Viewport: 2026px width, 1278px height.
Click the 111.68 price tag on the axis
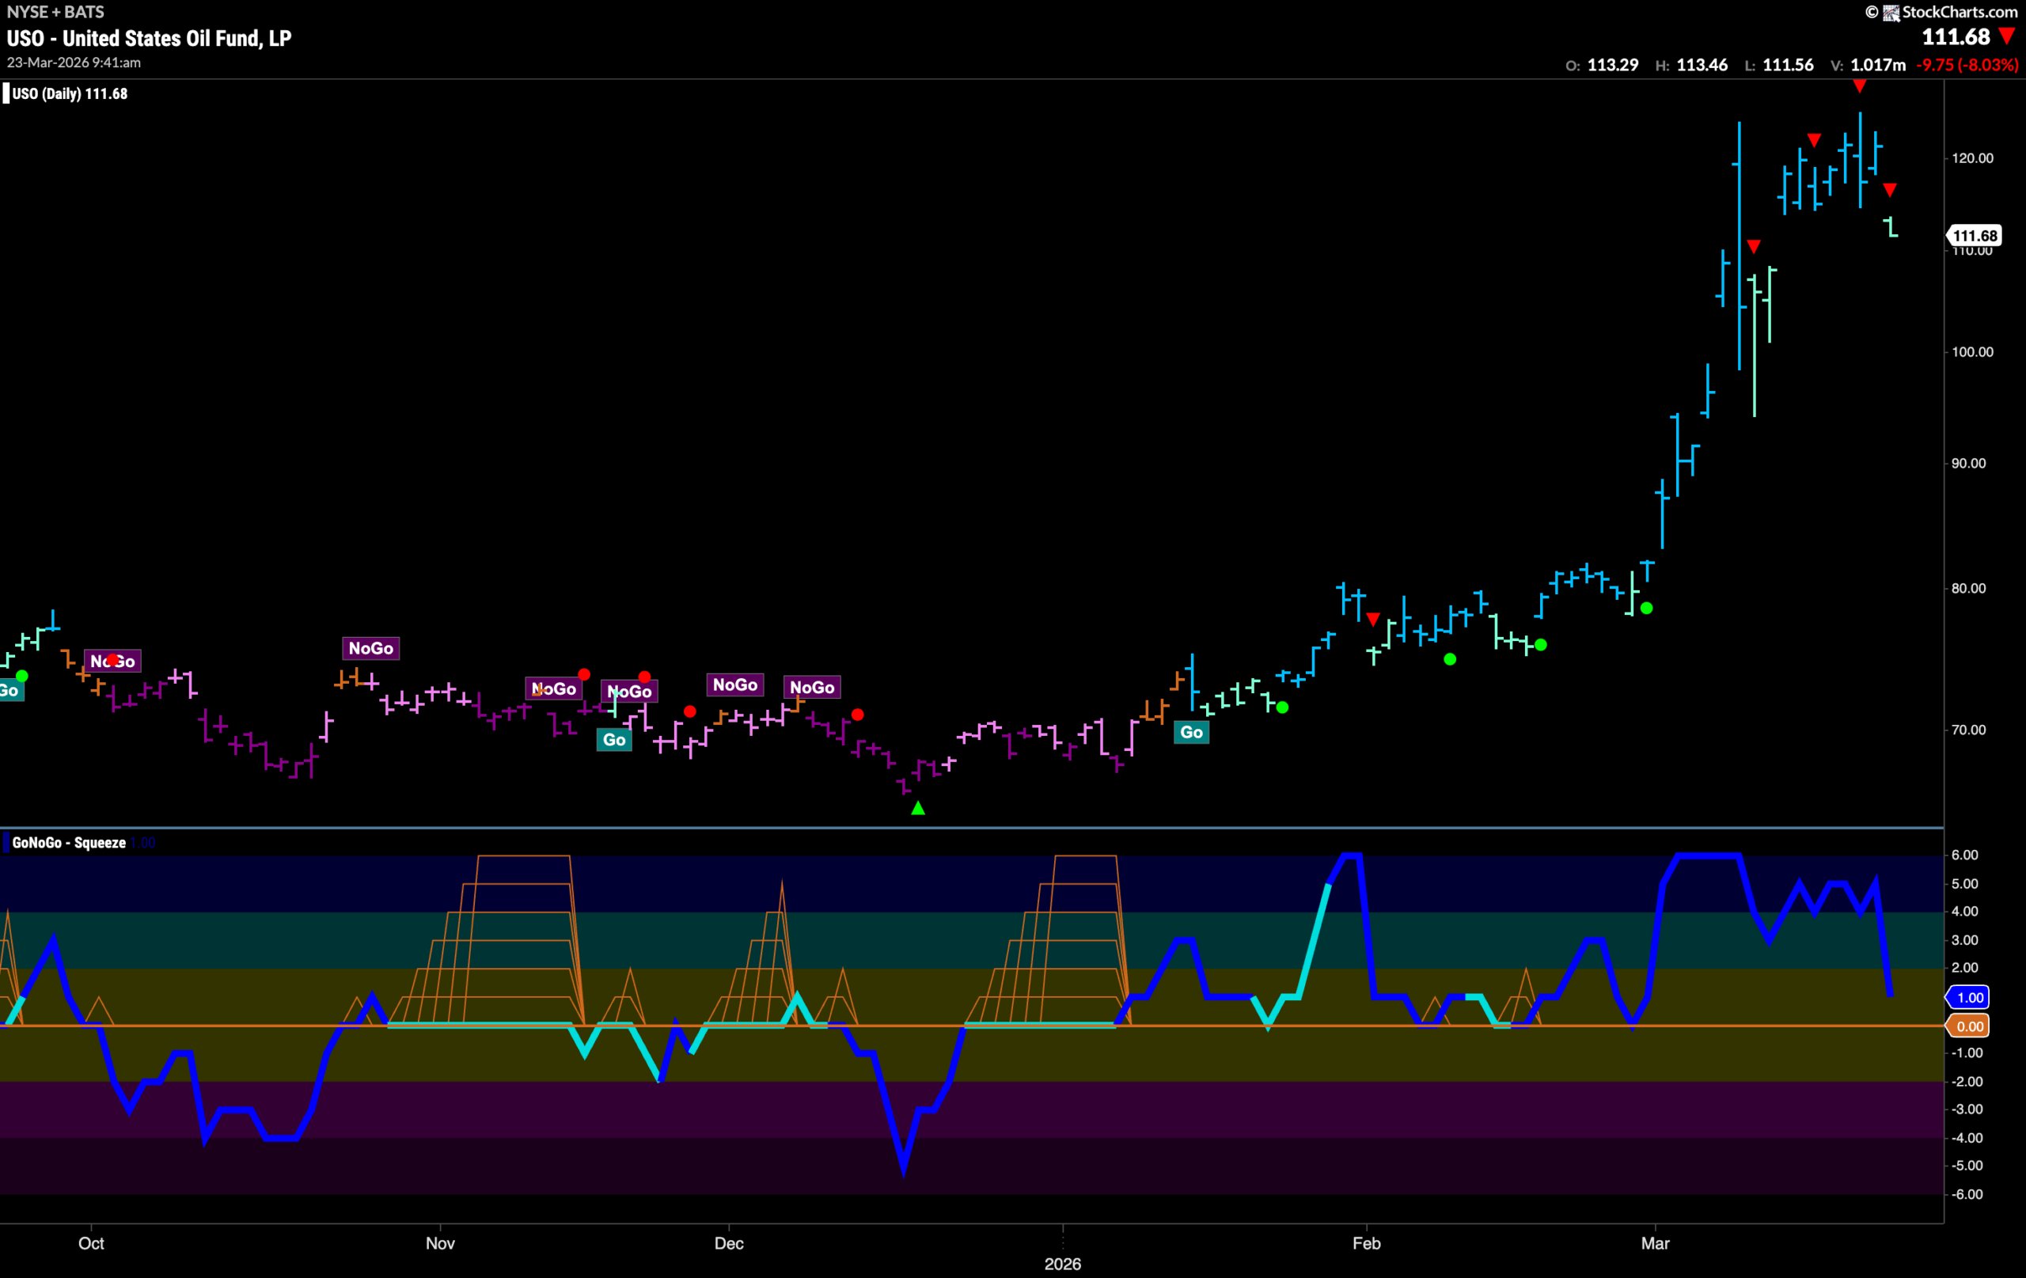point(1974,236)
